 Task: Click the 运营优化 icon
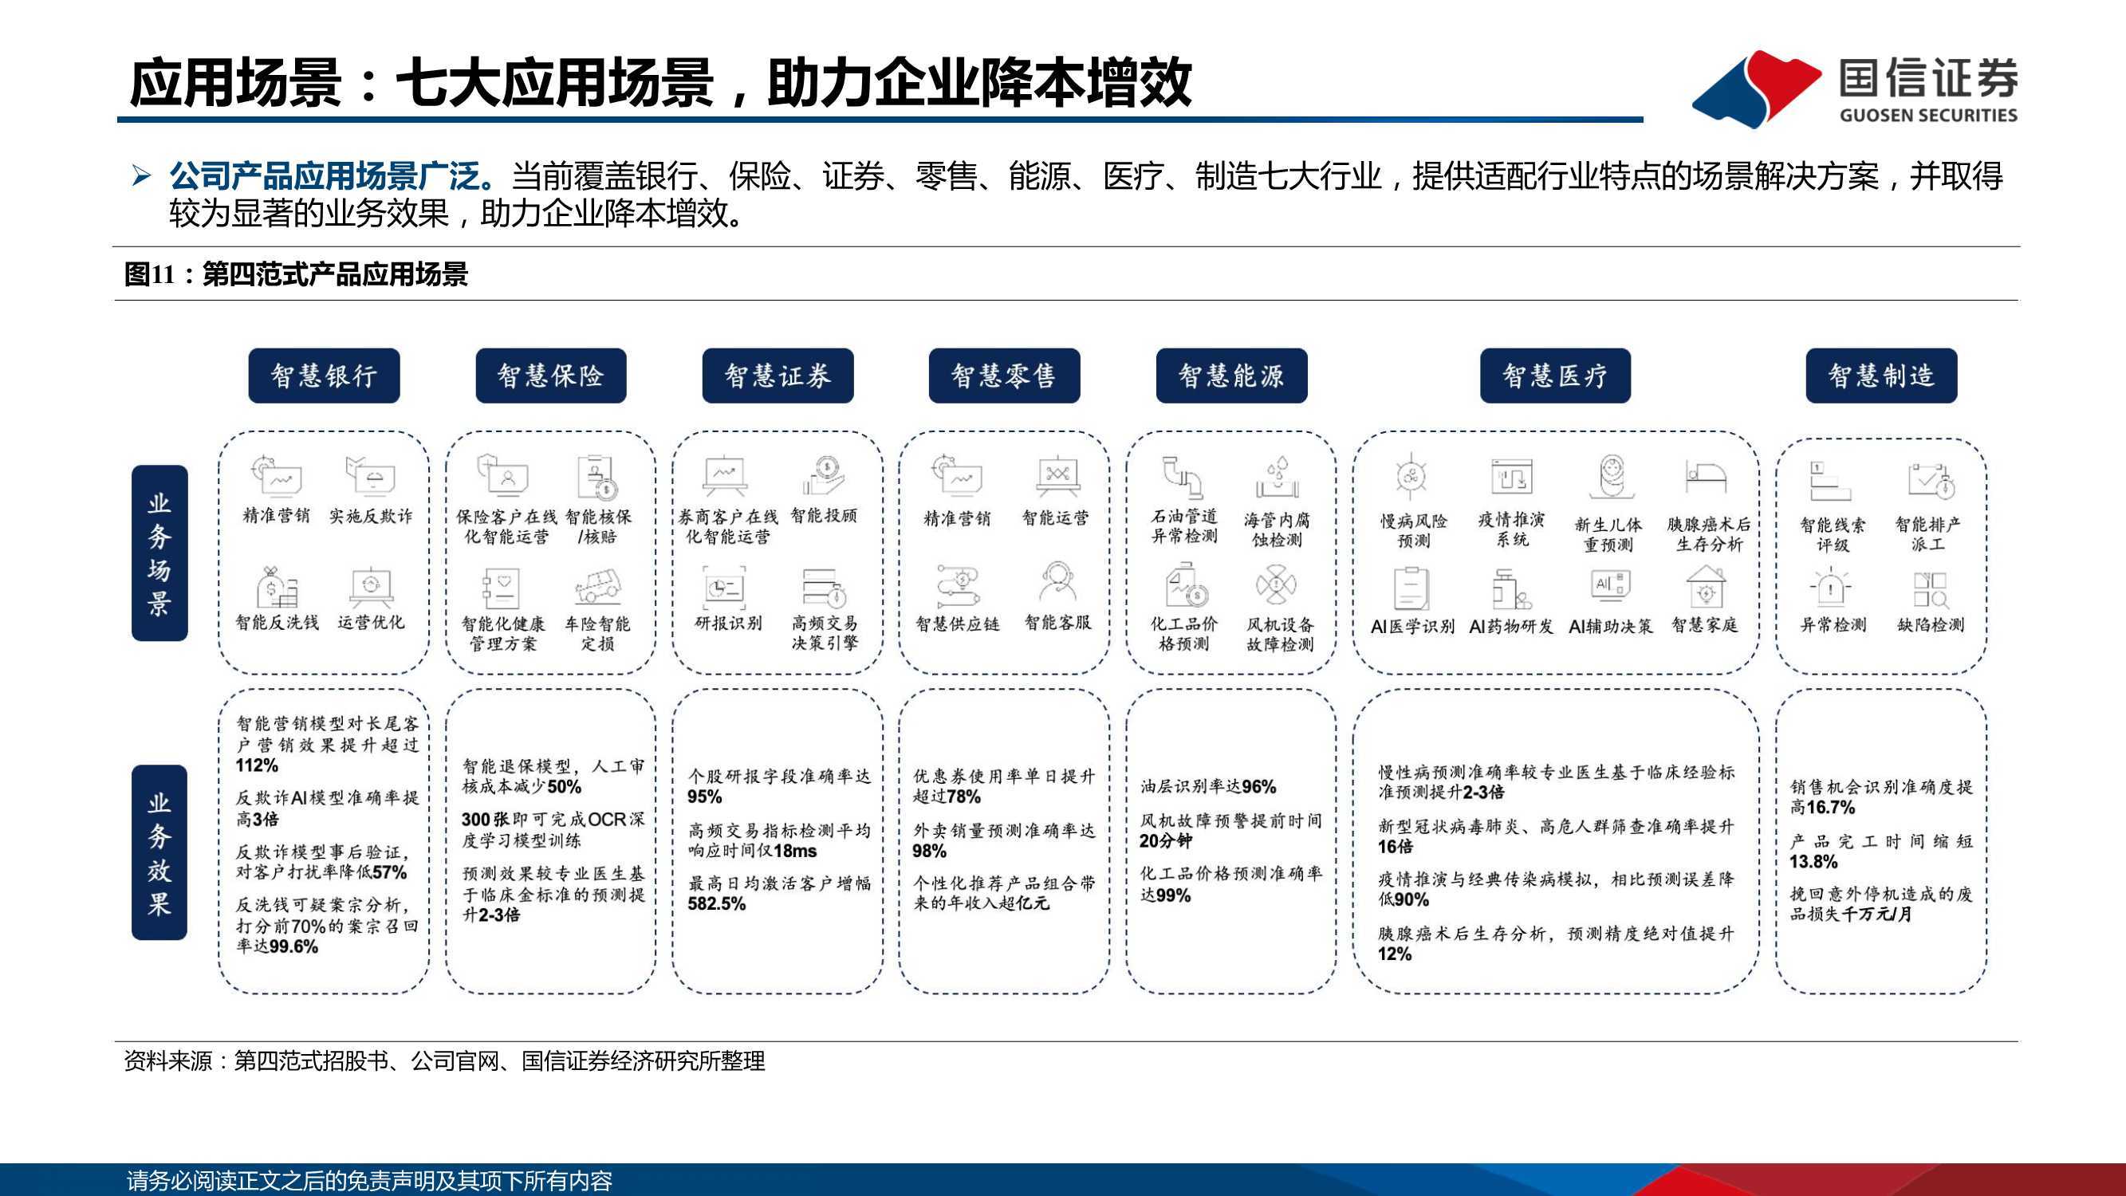(x=371, y=586)
